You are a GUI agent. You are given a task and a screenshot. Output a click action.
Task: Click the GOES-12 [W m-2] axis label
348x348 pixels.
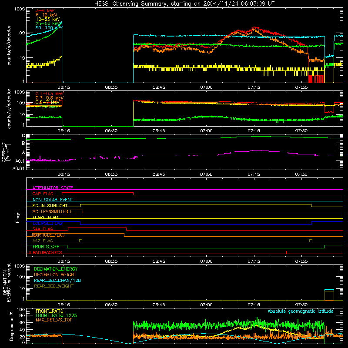click(6, 152)
